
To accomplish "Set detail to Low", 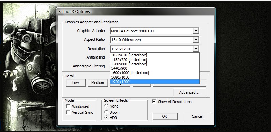I will [x=76, y=83].
